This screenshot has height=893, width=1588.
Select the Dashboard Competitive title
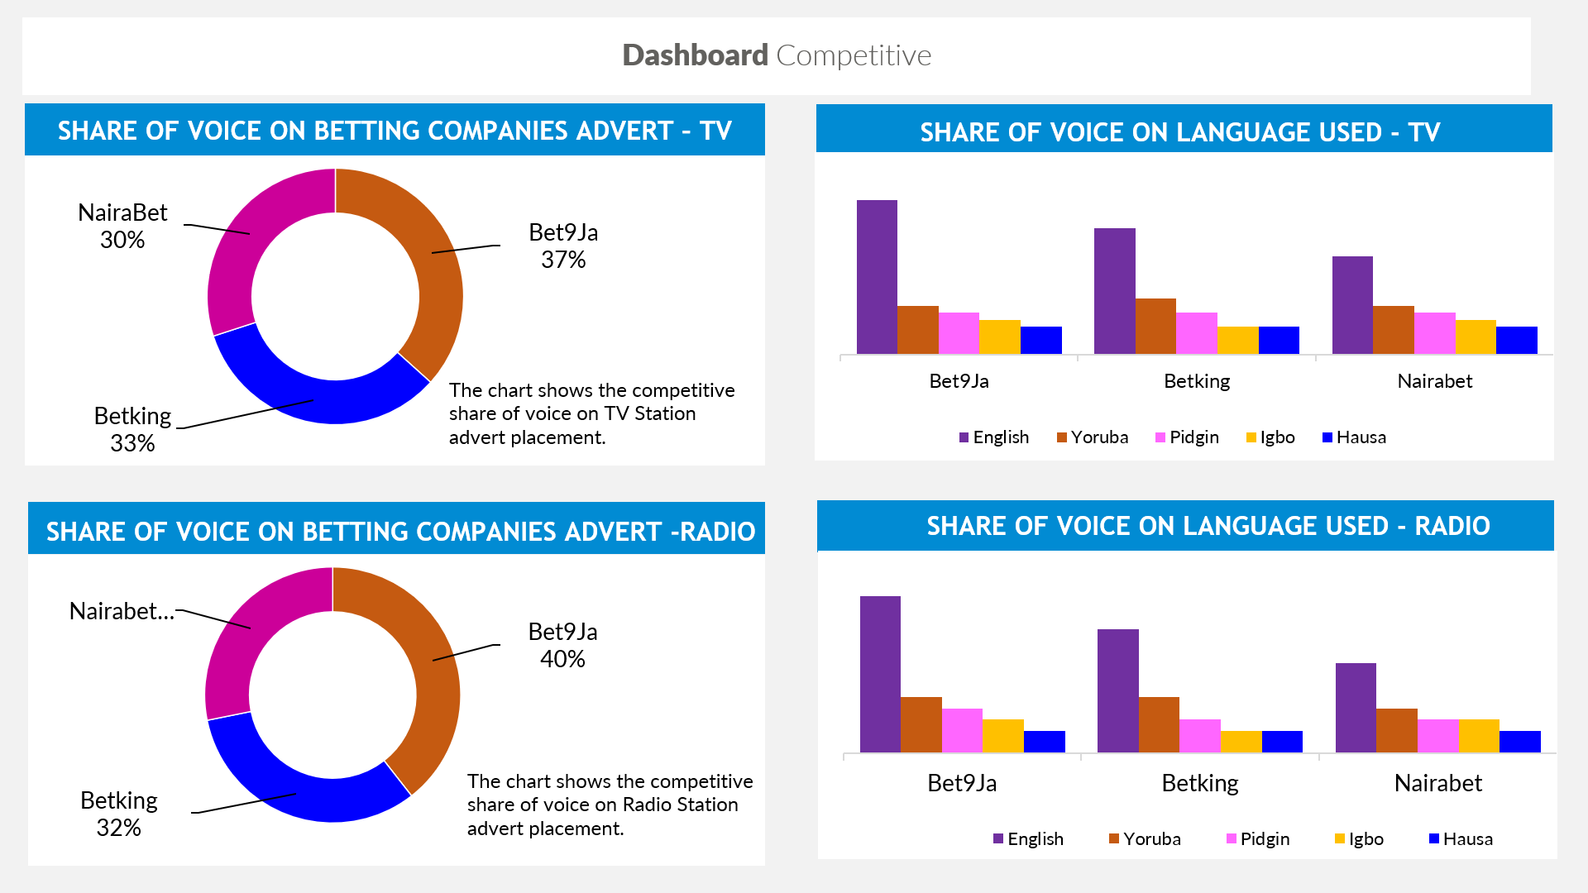[x=777, y=55]
